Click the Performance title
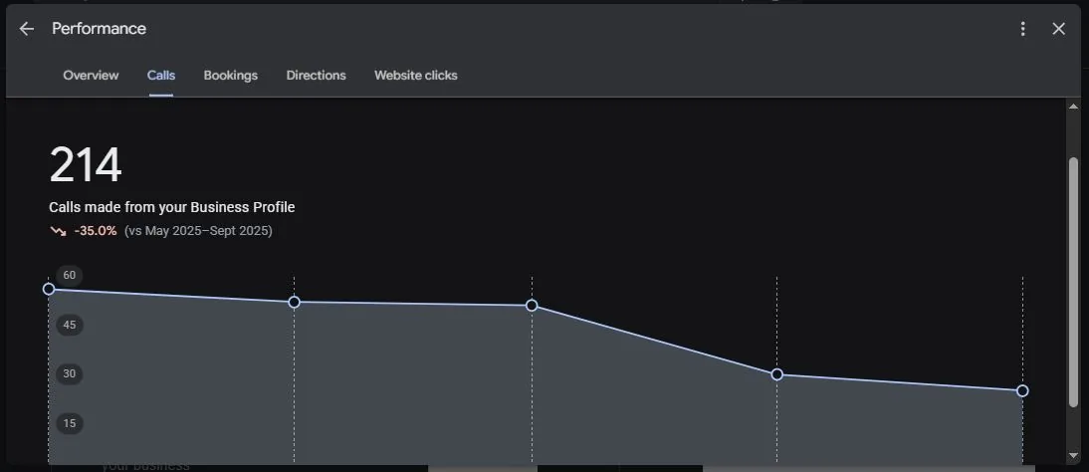 [x=99, y=29]
